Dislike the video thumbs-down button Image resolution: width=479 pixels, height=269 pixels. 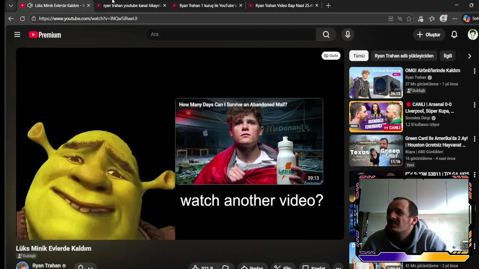click(x=226, y=268)
